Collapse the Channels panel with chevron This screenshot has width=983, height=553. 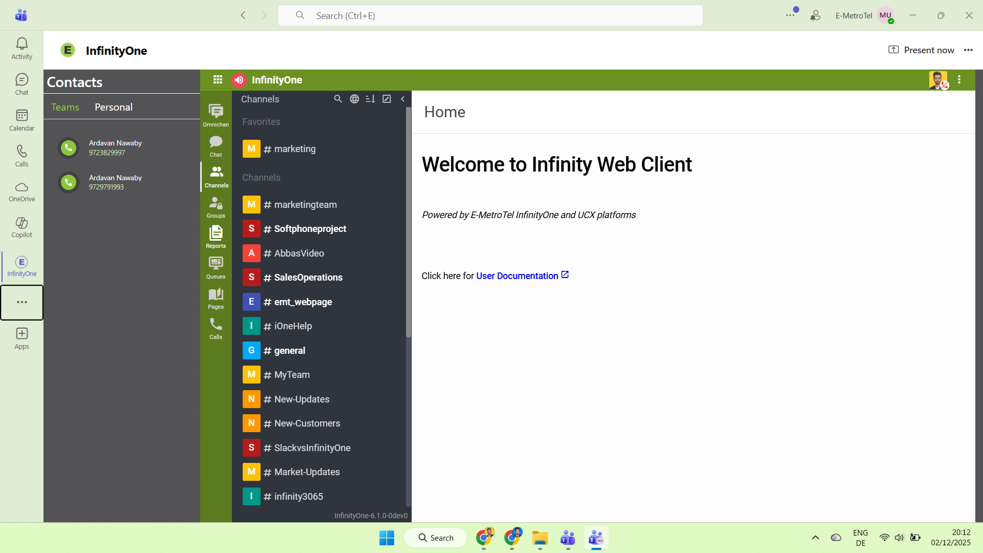tap(403, 99)
